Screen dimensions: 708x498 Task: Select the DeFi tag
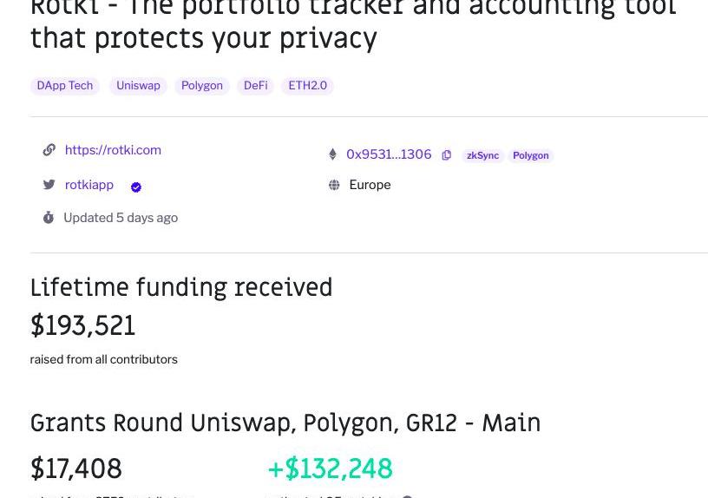(x=256, y=86)
